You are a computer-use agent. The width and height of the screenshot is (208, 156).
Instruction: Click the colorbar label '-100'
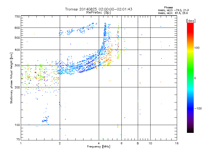click(x=198, y=108)
